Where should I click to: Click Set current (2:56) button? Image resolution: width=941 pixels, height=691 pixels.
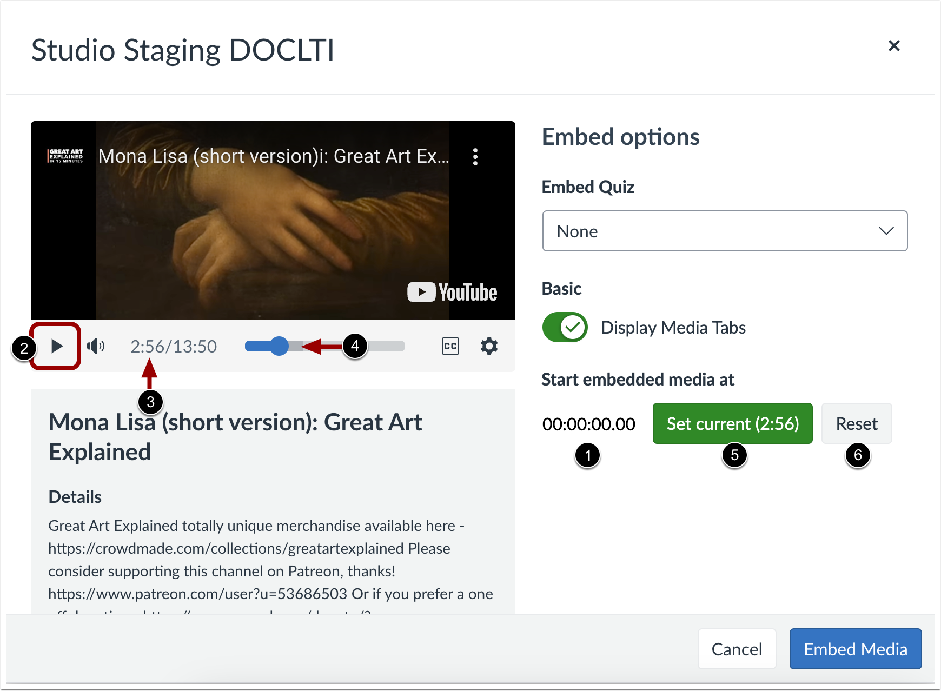pos(733,423)
